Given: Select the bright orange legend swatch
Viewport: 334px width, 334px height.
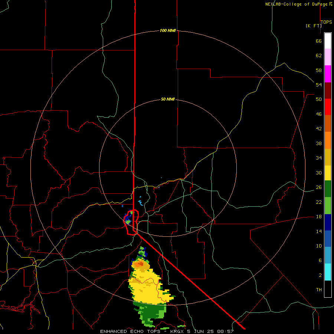Looking at the screenshot, I should click(x=328, y=140).
